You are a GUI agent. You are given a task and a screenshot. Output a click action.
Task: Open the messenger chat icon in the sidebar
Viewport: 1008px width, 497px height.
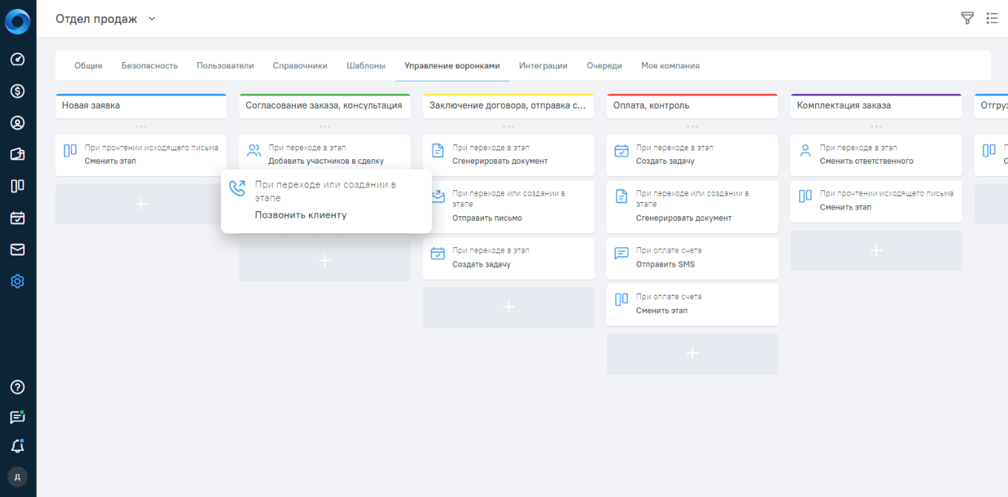(x=17, y=417)
